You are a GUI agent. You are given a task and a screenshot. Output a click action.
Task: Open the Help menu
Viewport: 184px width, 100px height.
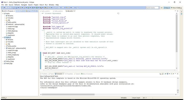[57, 5]
